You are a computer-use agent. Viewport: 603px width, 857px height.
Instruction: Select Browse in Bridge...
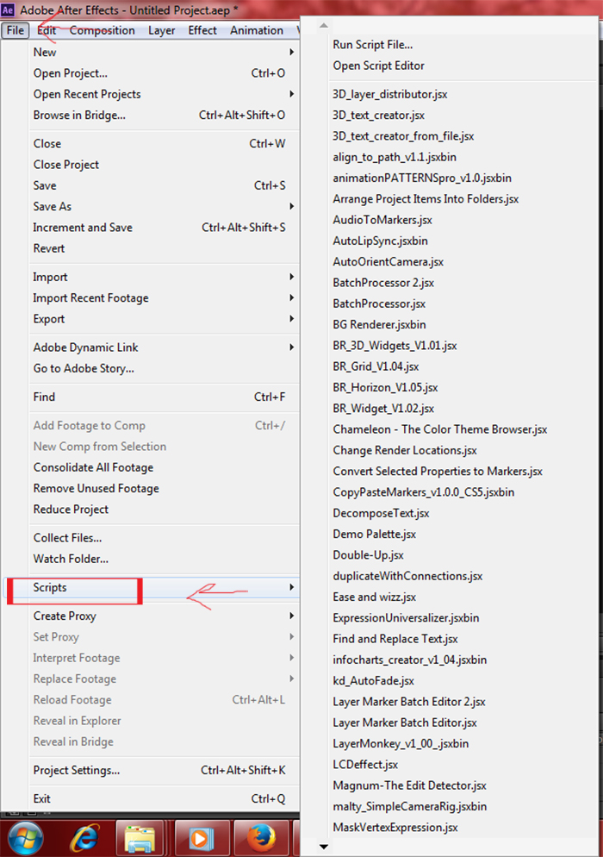point(163,115)
